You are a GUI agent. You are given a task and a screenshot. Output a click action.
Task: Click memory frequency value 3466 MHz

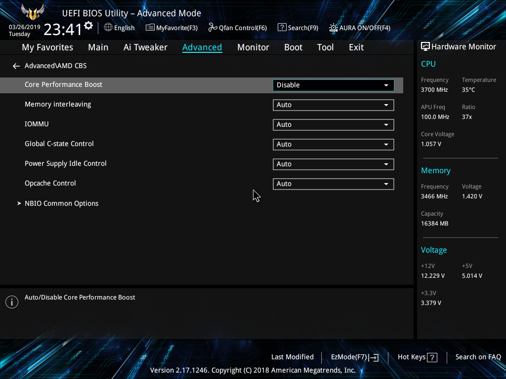[434, 196]
